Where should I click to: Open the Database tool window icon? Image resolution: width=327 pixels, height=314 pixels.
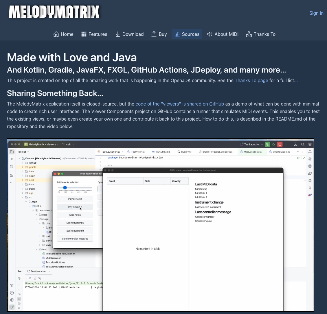coord(310,166)
